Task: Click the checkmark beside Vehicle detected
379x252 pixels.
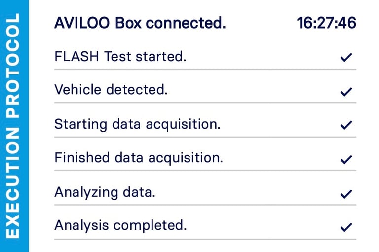Action: (x=346, y=92)
